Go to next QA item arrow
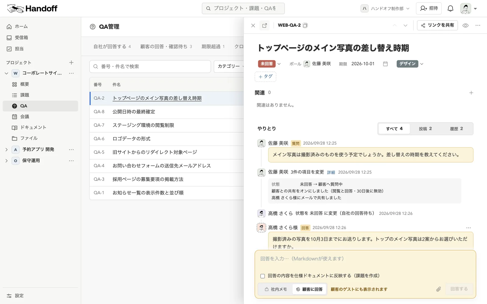Viewport: 487px width, 304px height. tap(405, 26)
